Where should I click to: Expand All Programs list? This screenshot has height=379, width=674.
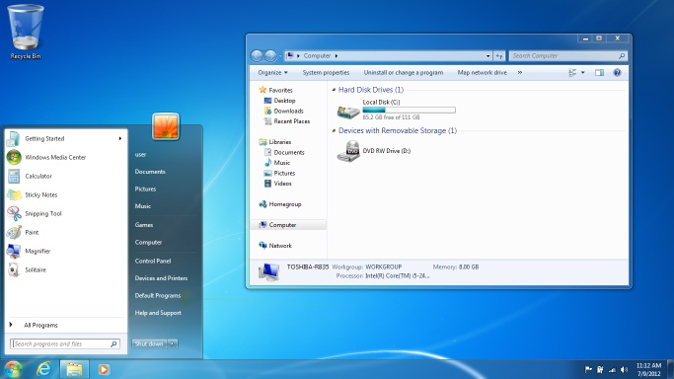point(65,325)
